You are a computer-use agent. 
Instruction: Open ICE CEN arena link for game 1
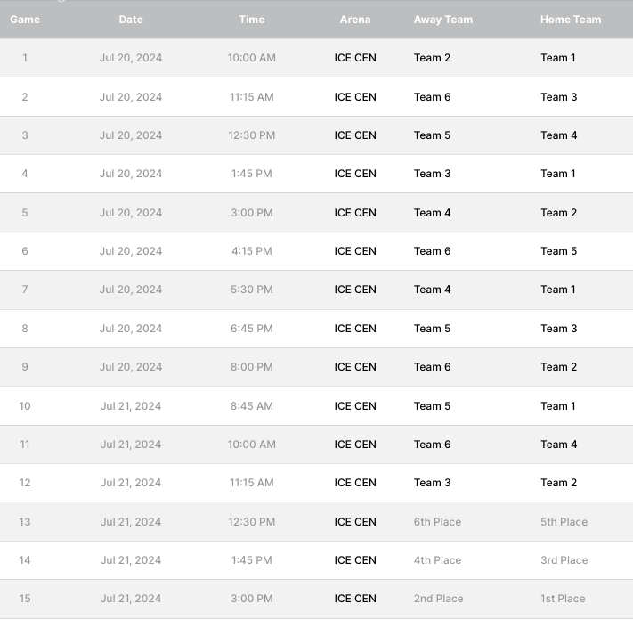(355, 58)
